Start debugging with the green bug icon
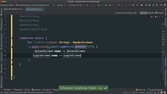The image size is (167, 94). 99,5
